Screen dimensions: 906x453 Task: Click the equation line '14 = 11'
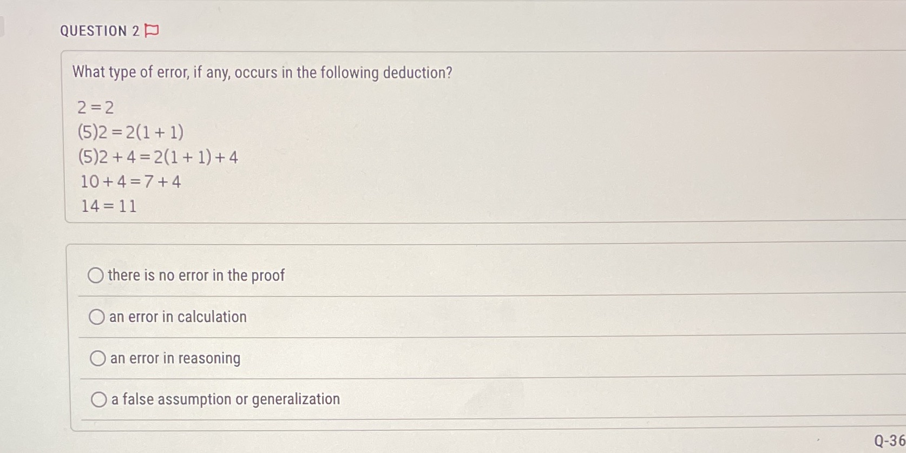pyautogui.click(x=108, y=206)
